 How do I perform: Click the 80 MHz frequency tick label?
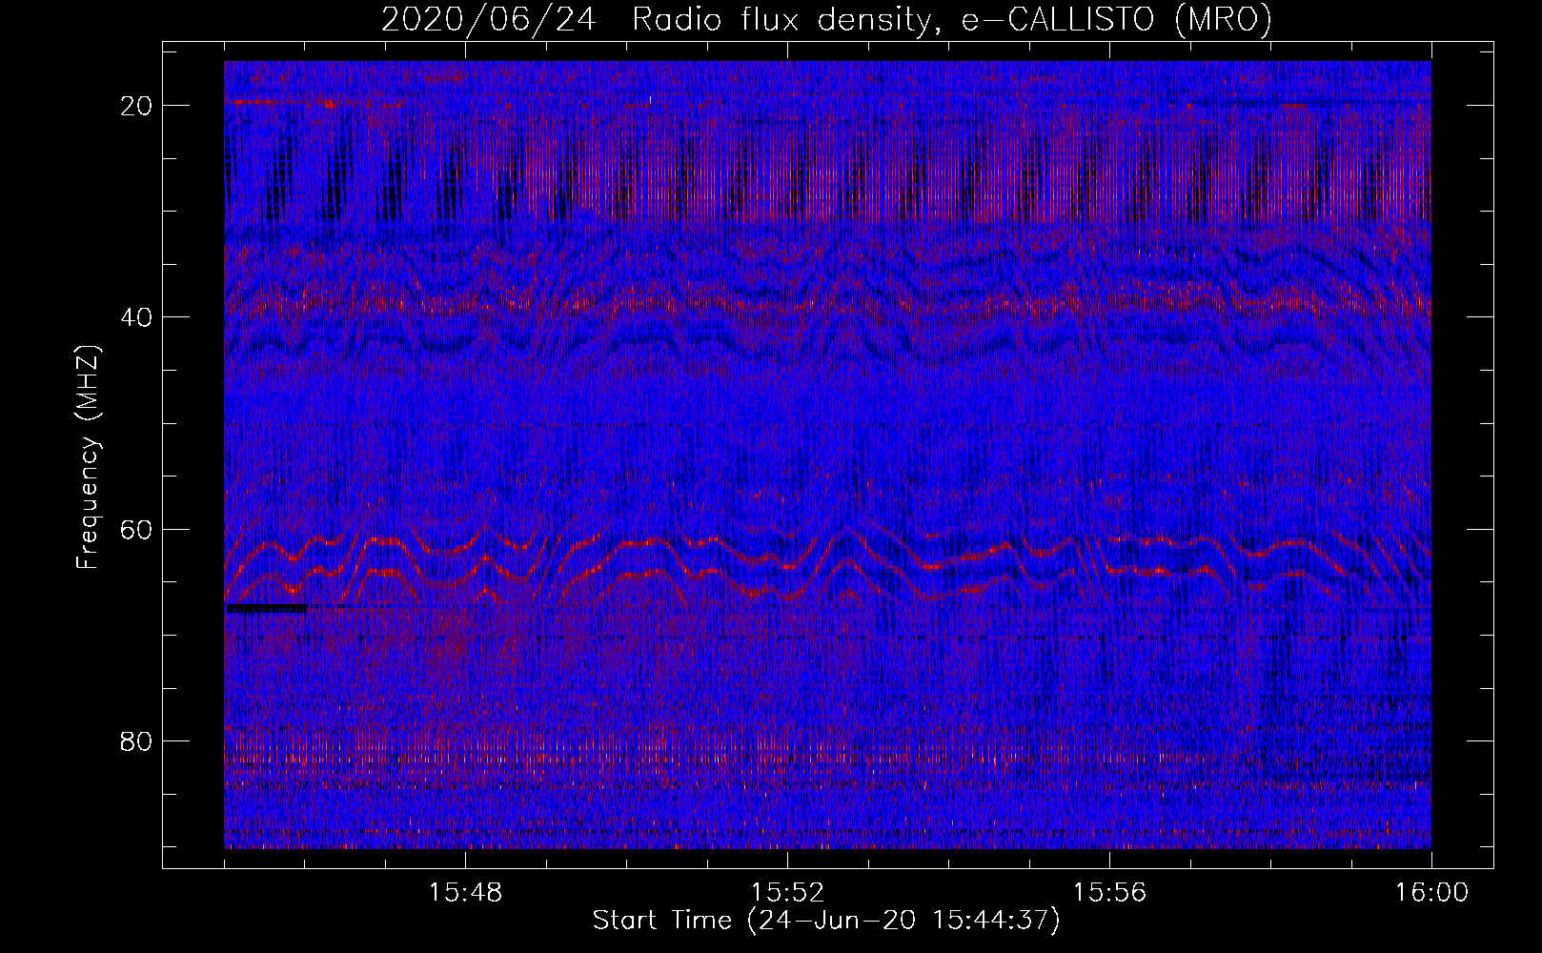point(137,741)
